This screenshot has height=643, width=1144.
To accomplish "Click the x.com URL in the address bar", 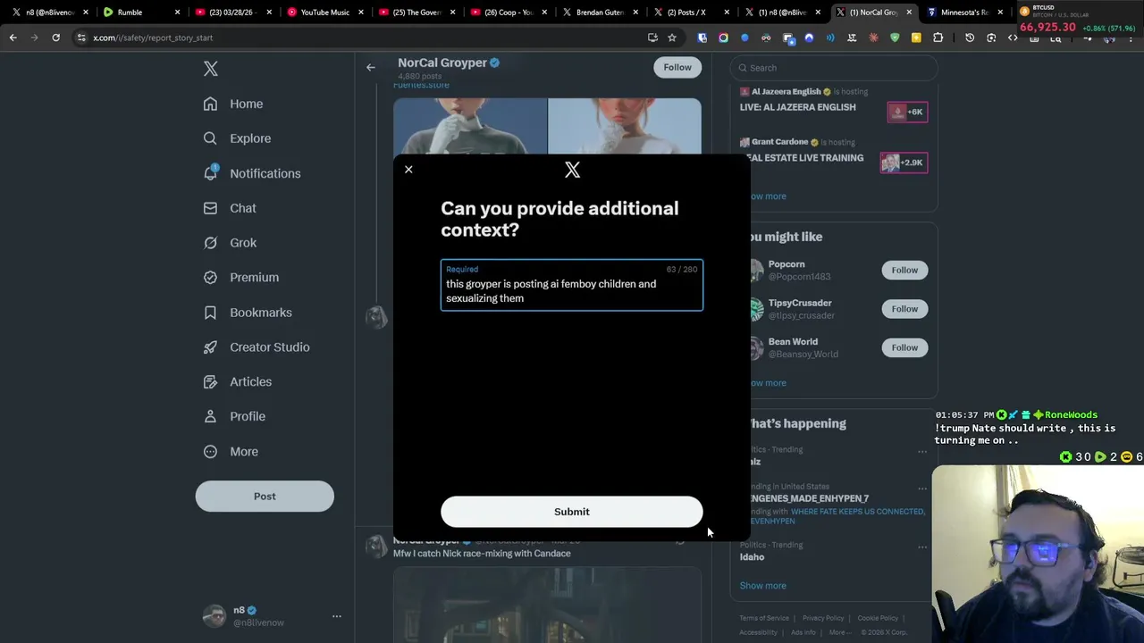I will 153,38.
